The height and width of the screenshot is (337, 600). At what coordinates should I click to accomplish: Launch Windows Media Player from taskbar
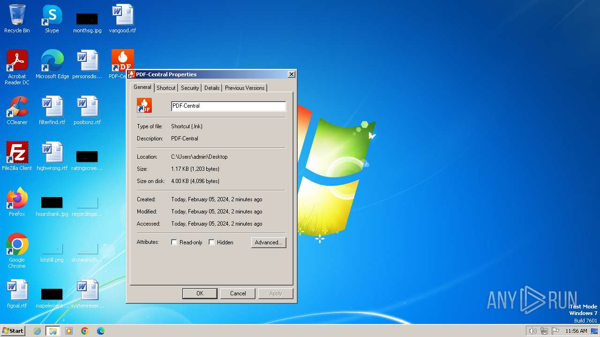tap(69, 331)
